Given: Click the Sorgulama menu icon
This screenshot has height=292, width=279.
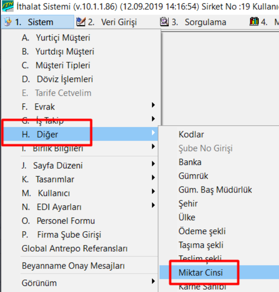Looking at the screenshot, I should point(164,22).
